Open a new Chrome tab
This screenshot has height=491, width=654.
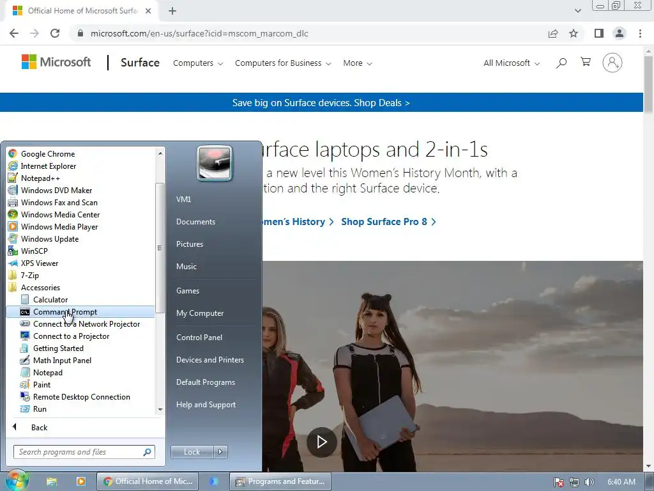click(x=172, y=11)
